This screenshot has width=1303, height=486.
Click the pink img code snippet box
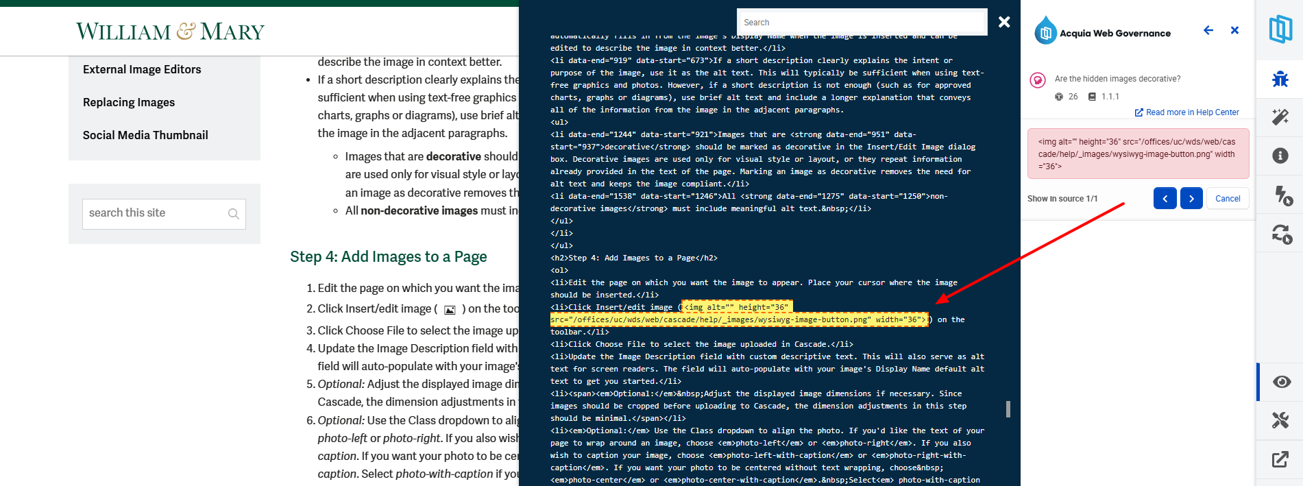click(x=1138, y=154)
